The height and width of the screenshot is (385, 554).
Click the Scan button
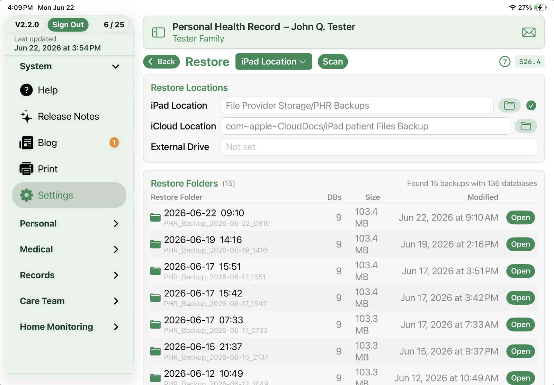333,62
